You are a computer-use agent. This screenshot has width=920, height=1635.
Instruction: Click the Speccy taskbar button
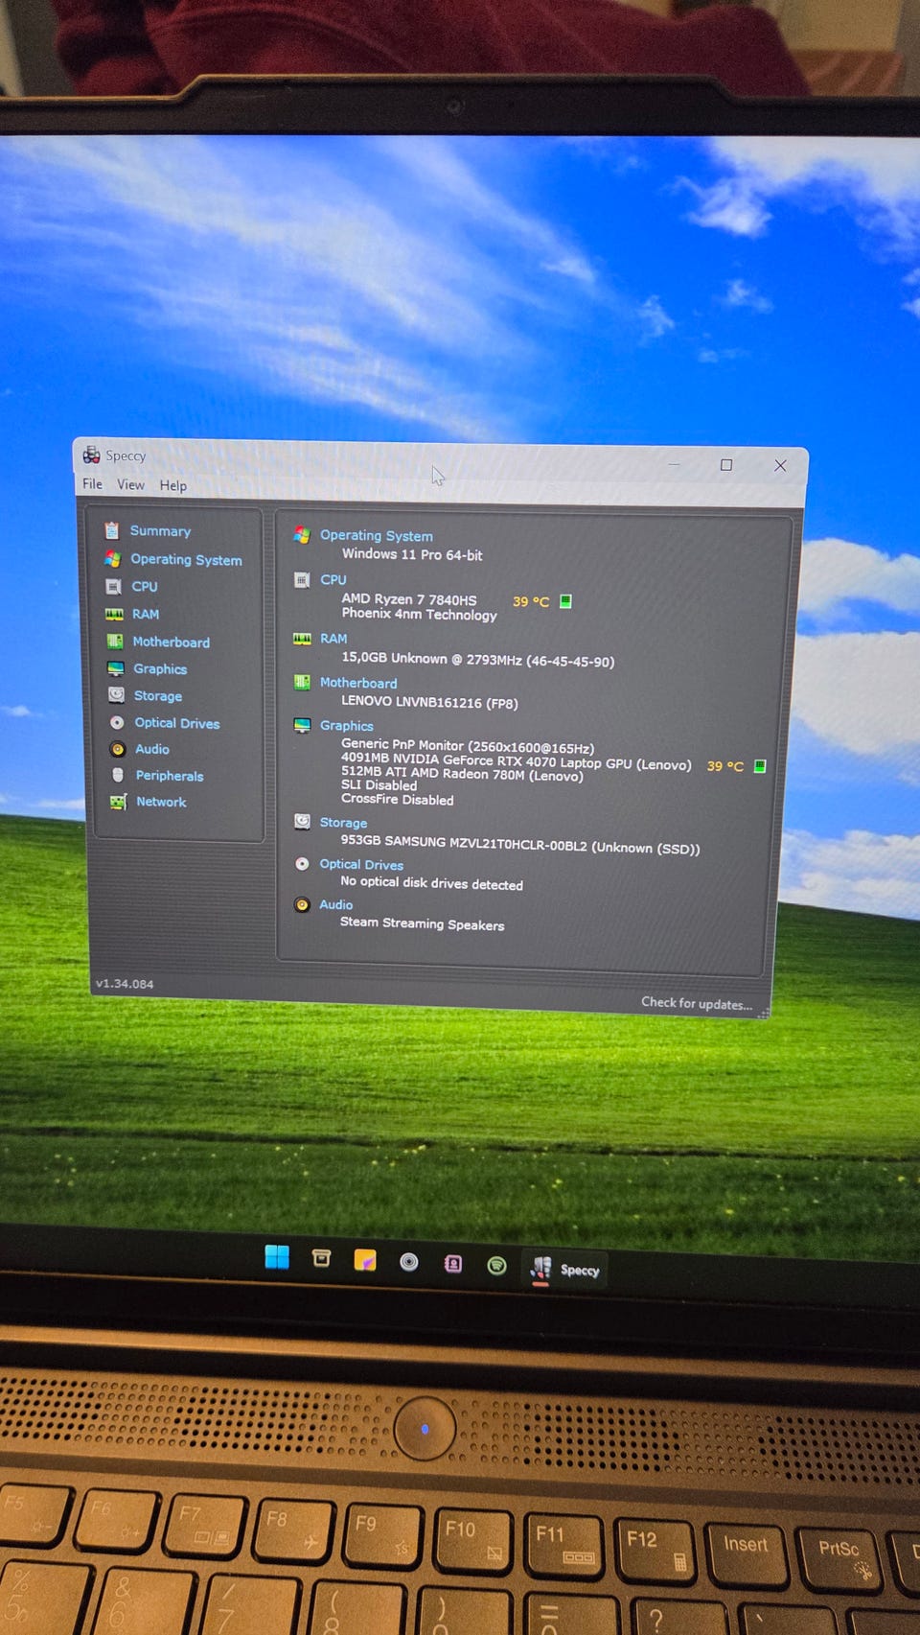pos(565,1269)
